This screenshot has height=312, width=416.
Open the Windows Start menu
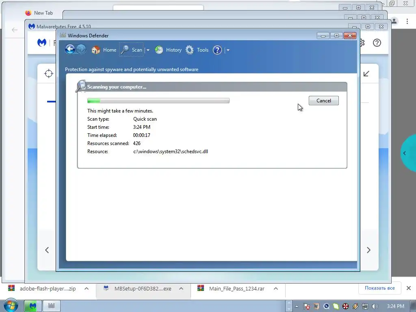tap(10, 305)
